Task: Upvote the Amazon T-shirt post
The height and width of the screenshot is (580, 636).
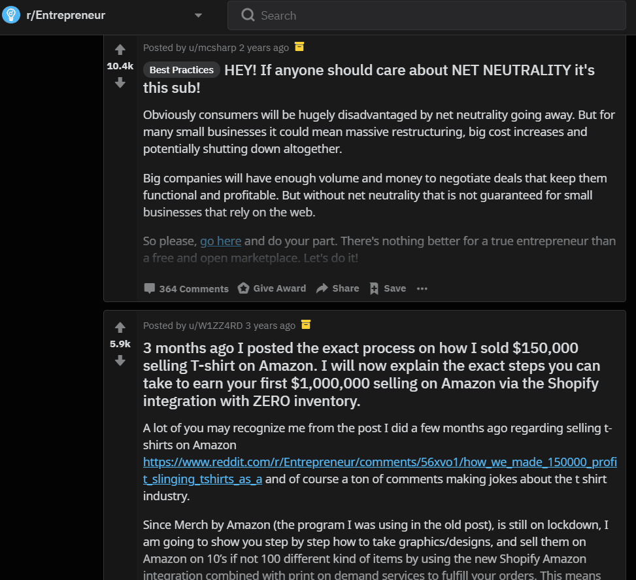Action: (120, 327)
